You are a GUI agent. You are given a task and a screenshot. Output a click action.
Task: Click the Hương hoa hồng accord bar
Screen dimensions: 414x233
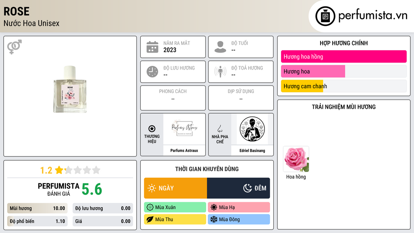pyautogui.click(x=344, y=57)
